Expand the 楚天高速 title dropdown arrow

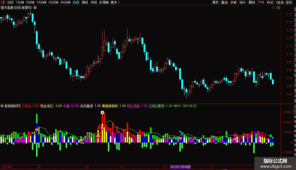[35, 8]
